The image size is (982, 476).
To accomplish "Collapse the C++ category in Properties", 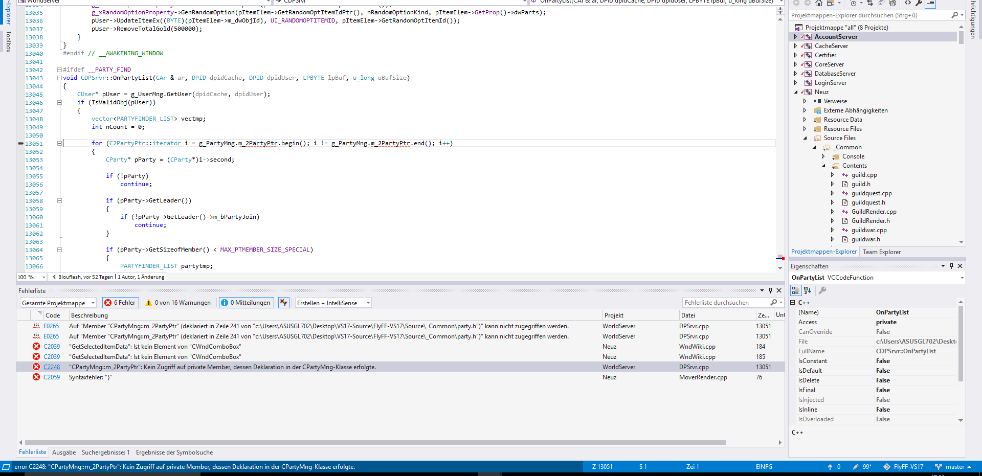I will [793, 303].
